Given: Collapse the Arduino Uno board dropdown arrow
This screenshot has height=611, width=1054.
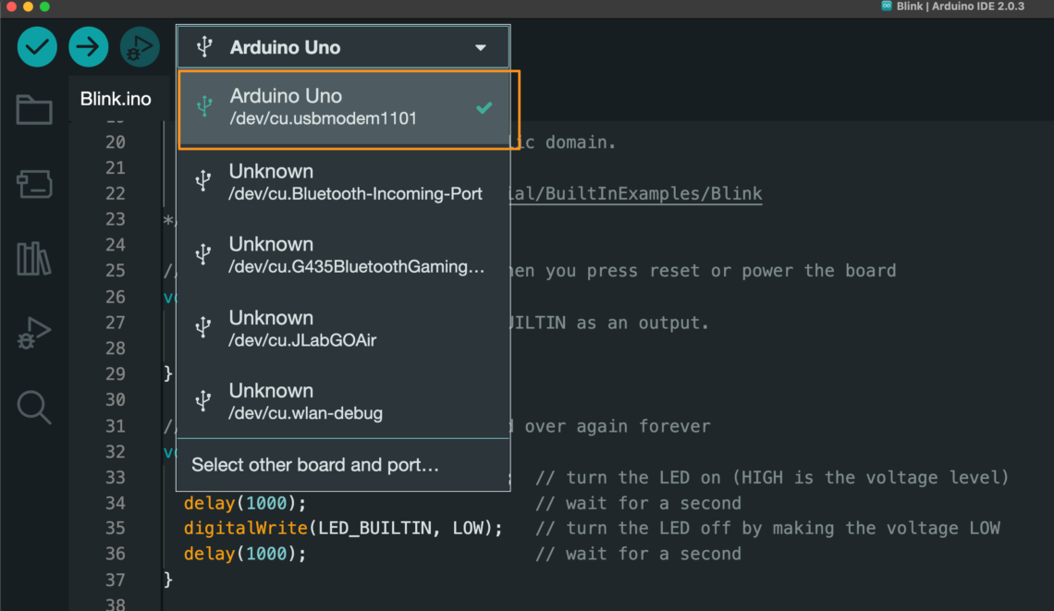Looking at the screenshot, I should tap(480, 48).
